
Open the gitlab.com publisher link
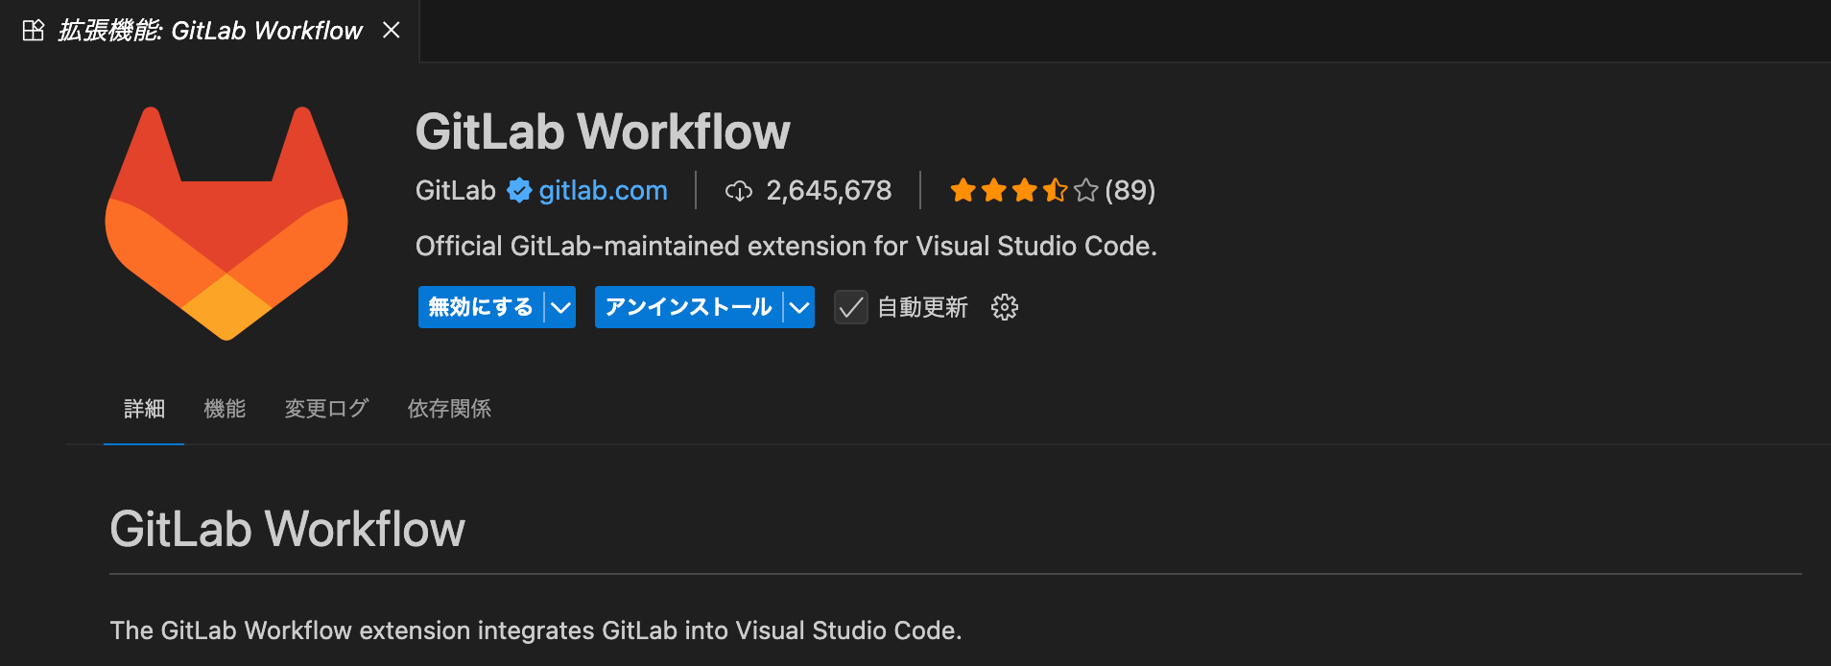603,191
